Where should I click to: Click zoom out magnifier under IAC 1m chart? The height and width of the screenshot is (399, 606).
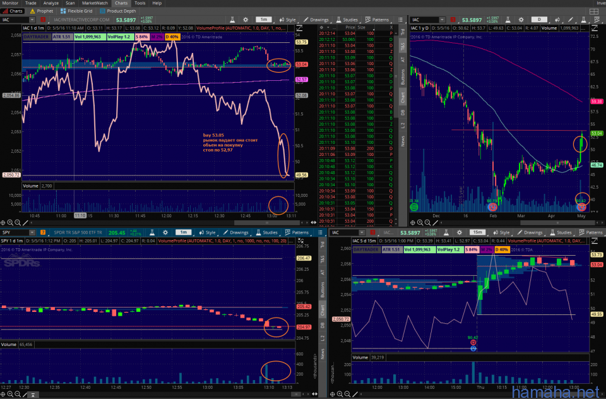(18, 223)
